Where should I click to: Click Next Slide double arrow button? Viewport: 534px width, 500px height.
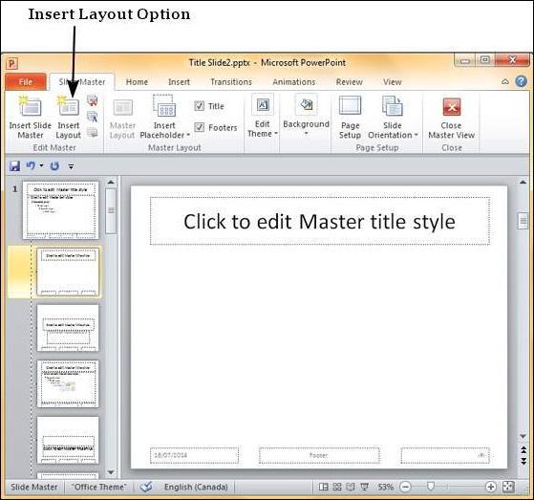coord(523,462)
